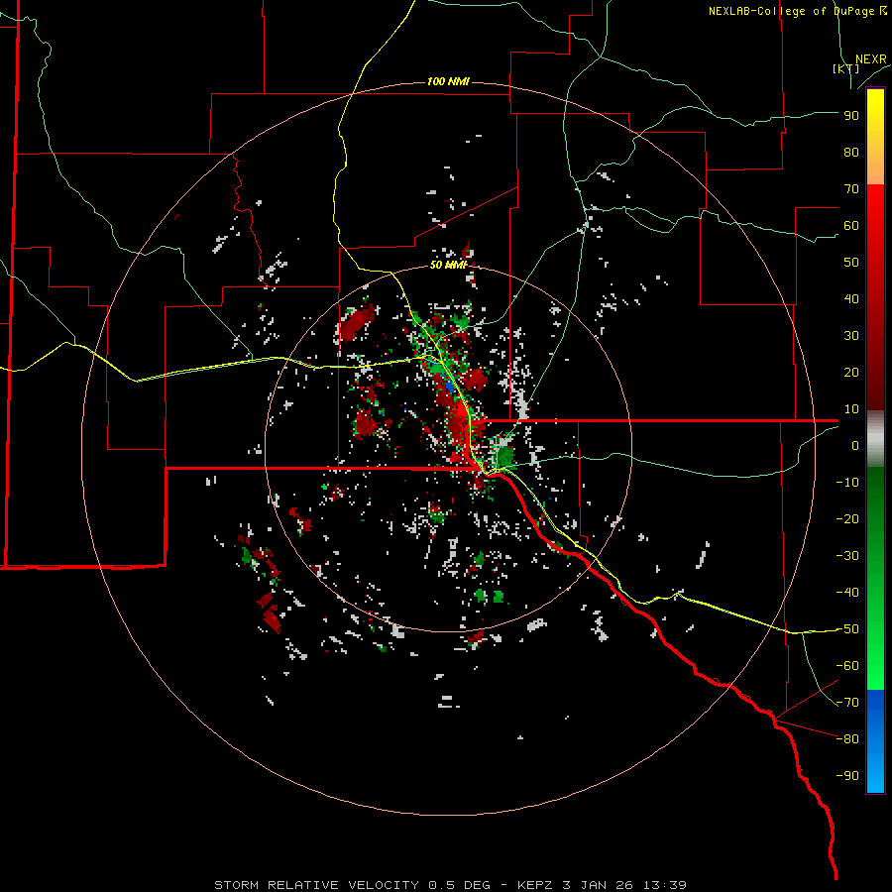This screenshot has height=892, width=892.
Task: Select the 80 value on velocity scale
Action: coord(851,152)
